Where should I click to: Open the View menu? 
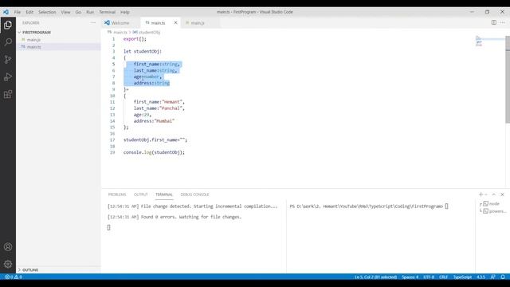coord(65,12)
